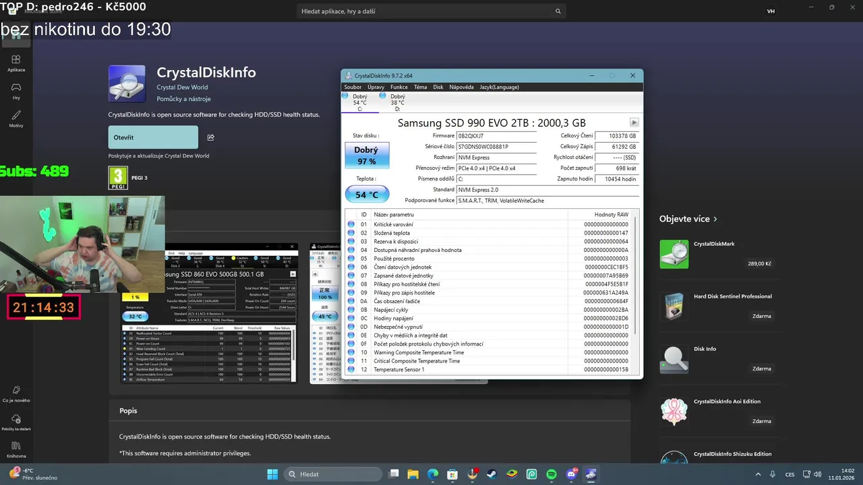Click Dobrý 97 % health status button

[367, 156]
